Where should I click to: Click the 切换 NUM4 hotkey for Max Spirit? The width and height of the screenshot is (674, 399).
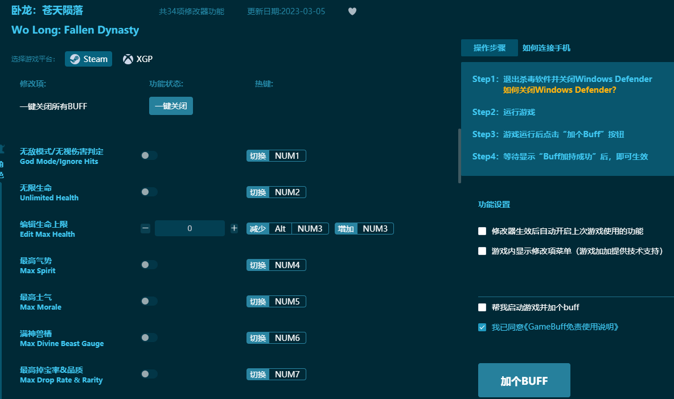276,265
